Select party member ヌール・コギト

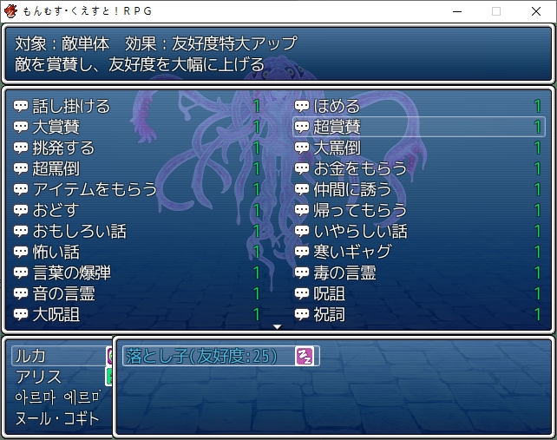tap(57, 418)
